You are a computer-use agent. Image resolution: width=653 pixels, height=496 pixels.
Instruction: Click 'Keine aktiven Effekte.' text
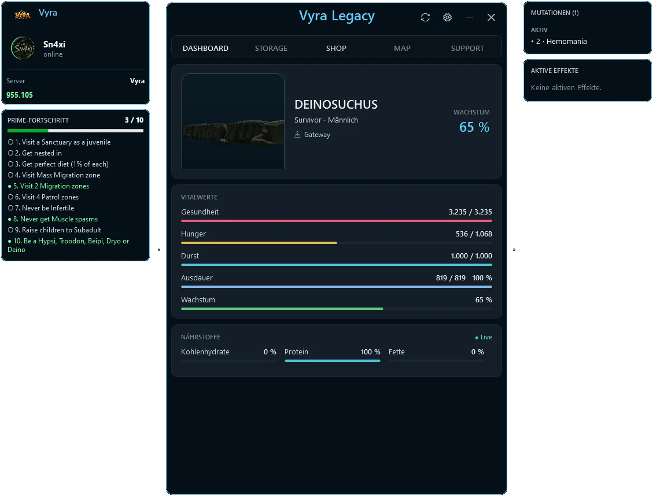pos(566,88)
